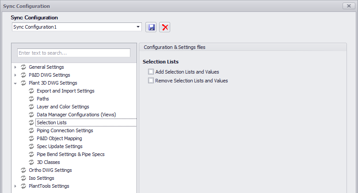Image resolution: width=358 pixels, height=193 pixels.
Task: Click sync icon beside P&ID DWG Settings
Action: click(23, 75)
